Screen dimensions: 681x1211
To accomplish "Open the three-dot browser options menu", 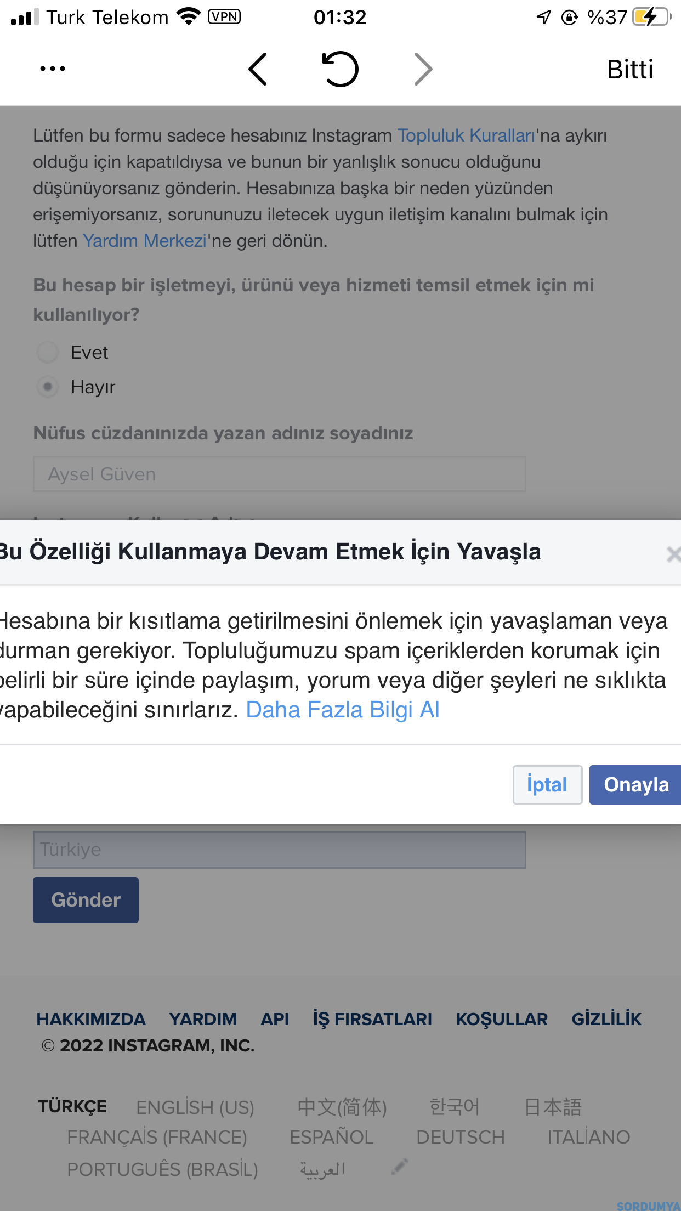I will point(53,69).
